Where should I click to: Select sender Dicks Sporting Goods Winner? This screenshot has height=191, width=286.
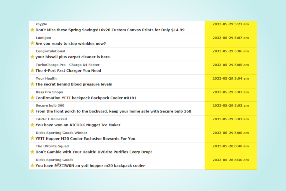[x=61, y=133]
